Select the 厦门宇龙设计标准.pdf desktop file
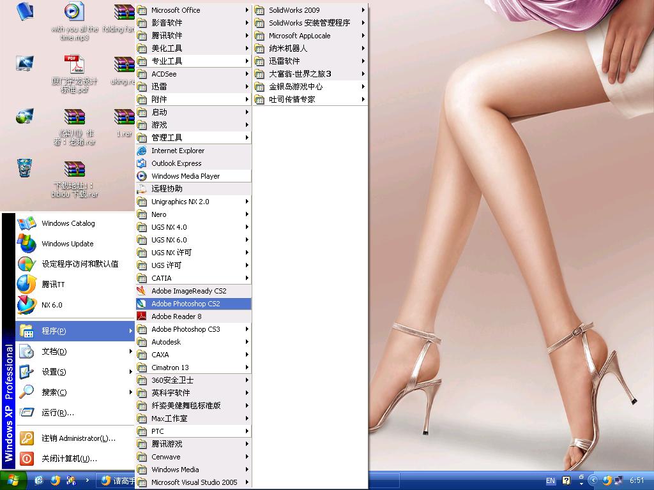The image size is (654, 490). point(74,74)
